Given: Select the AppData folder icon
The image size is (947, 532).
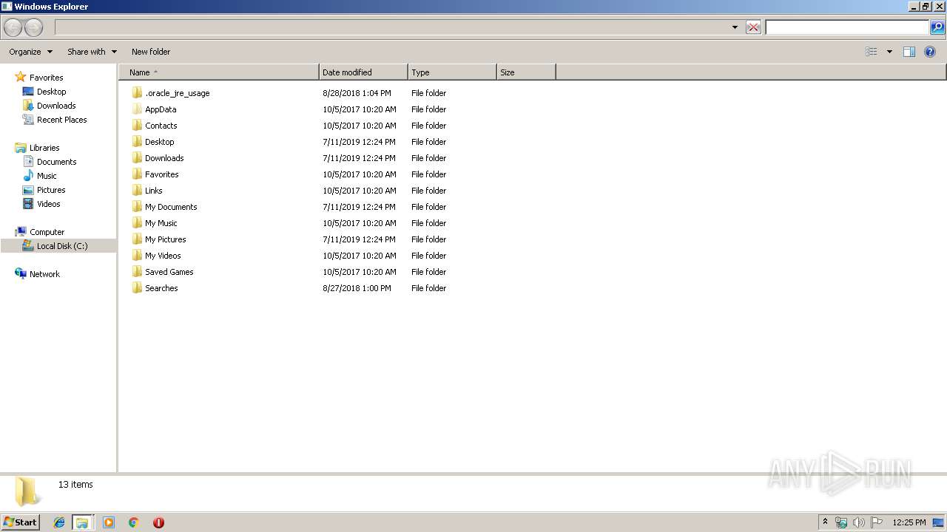Looking at the screenshot, I should [137, 109].
